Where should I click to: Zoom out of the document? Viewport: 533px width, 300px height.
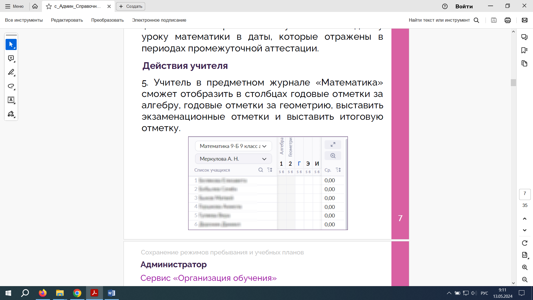pyautogui.click(x=525, y=279)
